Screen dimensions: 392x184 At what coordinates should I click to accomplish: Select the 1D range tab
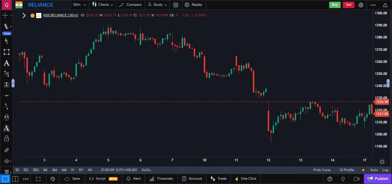click(x=17, y=170)
